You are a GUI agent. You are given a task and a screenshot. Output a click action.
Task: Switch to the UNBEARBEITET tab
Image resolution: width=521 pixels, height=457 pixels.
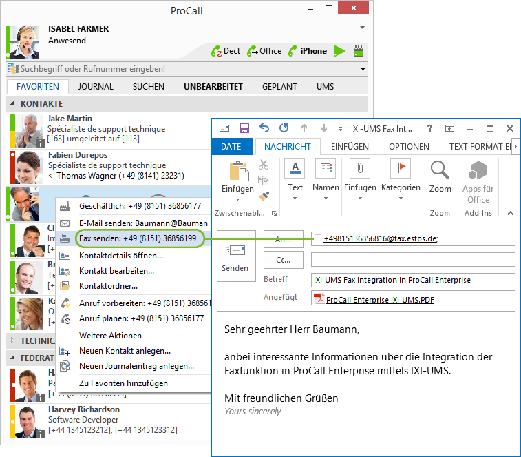(213, 87)
